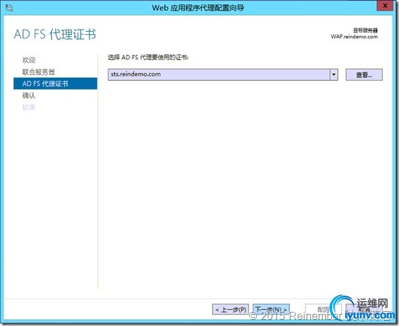Click the 查看... button

364,75
